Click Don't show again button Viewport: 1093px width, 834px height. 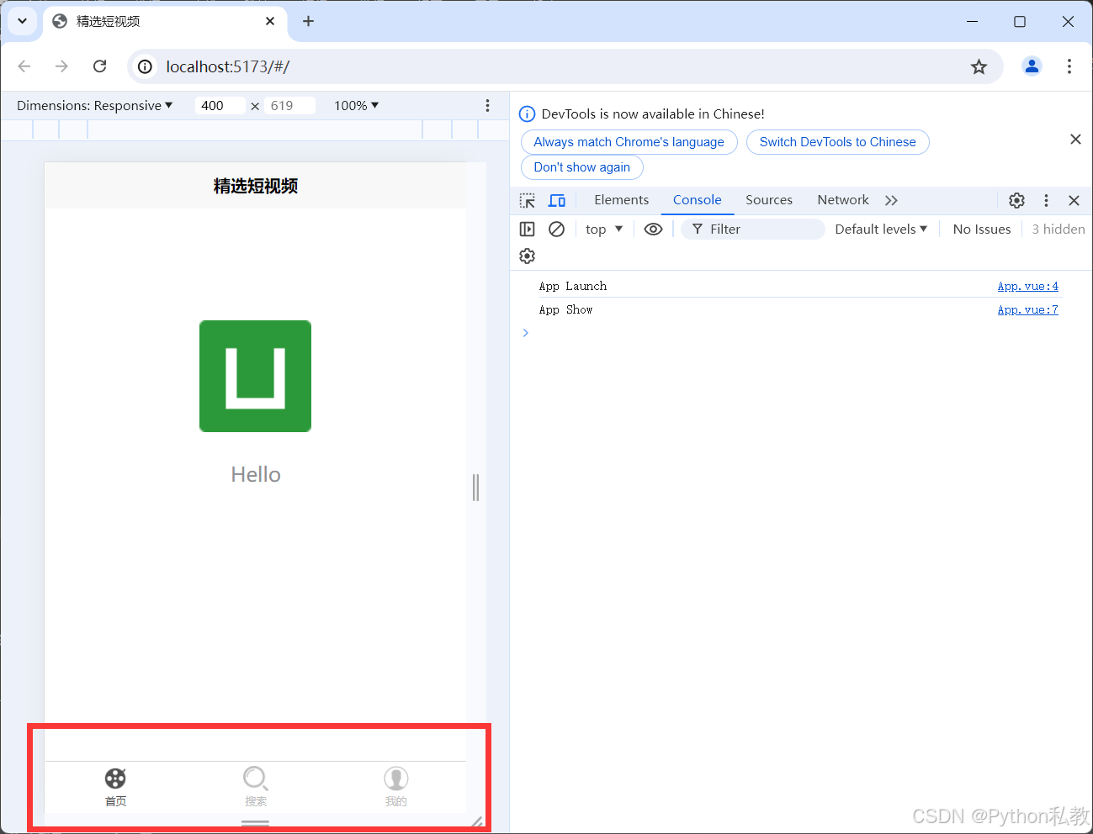582,167
